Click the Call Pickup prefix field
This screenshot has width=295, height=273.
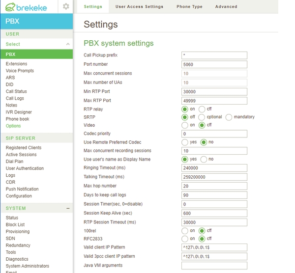click(x=214, y=55)
